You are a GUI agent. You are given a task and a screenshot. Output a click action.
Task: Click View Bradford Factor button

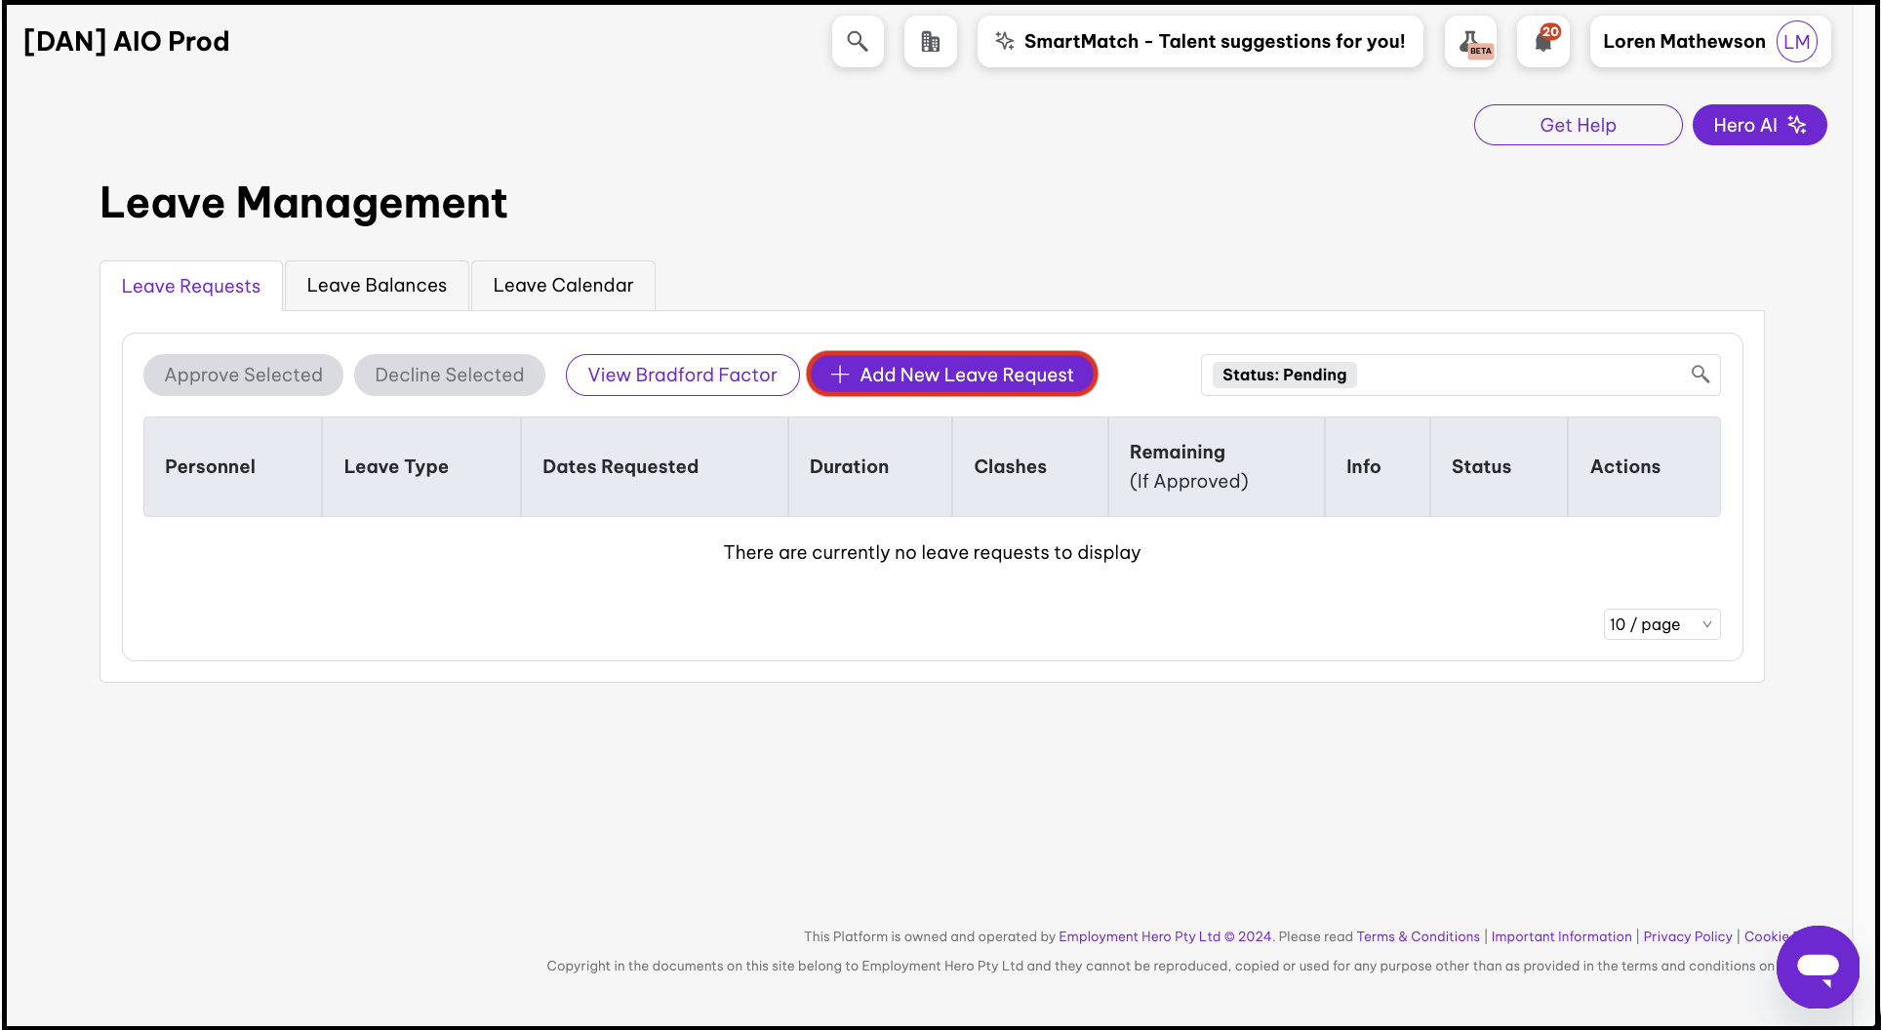(x=682, y=375)
